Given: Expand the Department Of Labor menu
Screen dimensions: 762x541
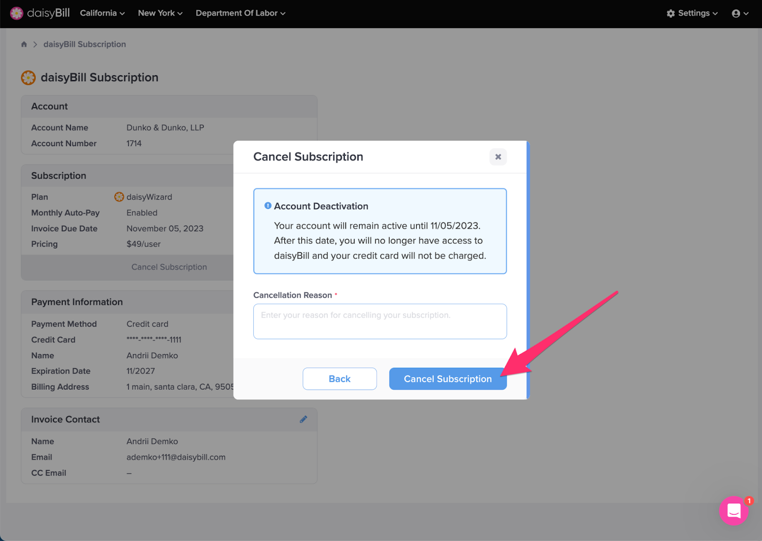Looking at the screenshot, I should [x=241, y=13].
